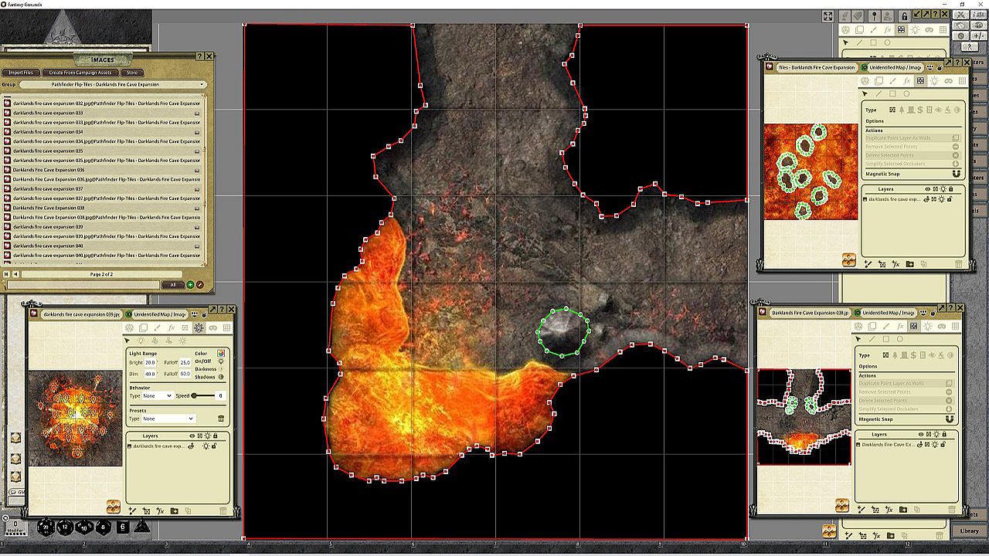The width and height of the screenshot is (989, 556).
Task: Open the Group dropdown in Images window
Action: click(114, 84)
